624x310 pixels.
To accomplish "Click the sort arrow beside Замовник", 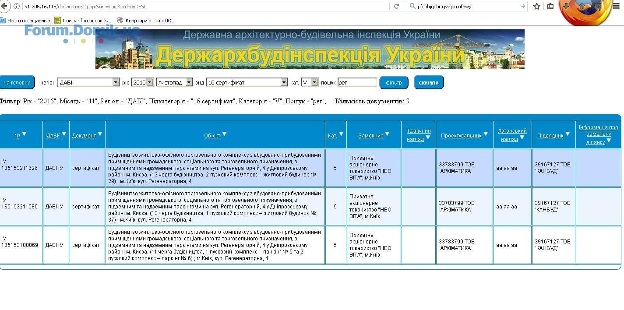I will [x=387, y=134].
